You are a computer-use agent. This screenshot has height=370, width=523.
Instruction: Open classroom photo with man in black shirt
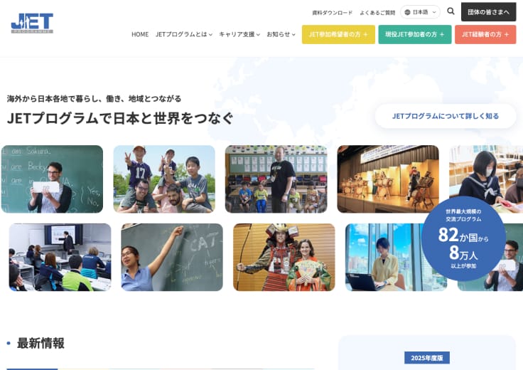276,179
